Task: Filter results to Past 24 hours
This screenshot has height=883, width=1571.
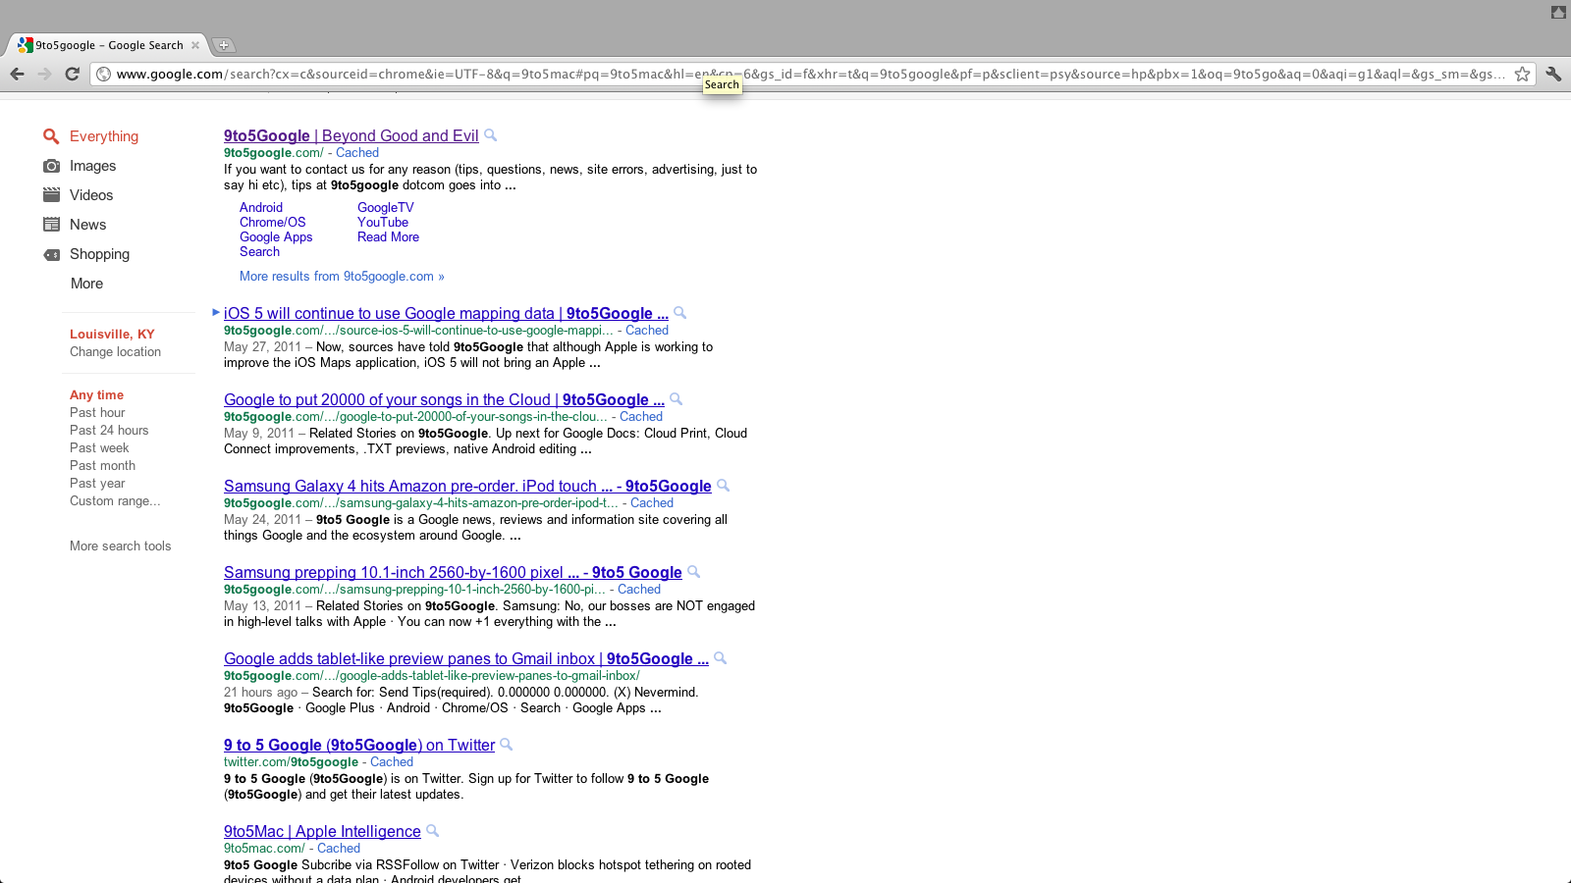Action: [x=109, y=431]
